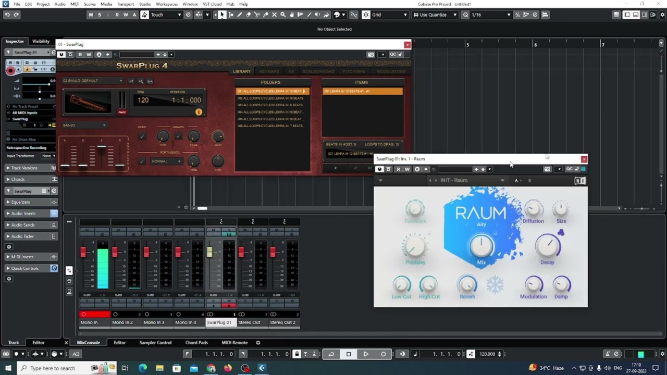667x375 pixels.
Task: Switch to the Chord Pads tab
Action: pos(196,343)
